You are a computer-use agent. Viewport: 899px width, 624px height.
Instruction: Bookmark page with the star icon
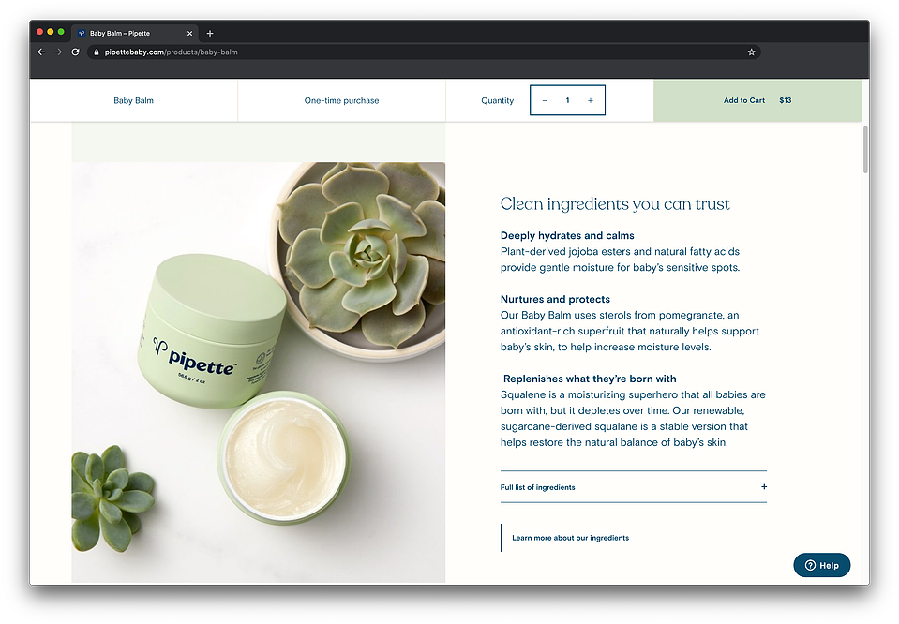point(751,52)
